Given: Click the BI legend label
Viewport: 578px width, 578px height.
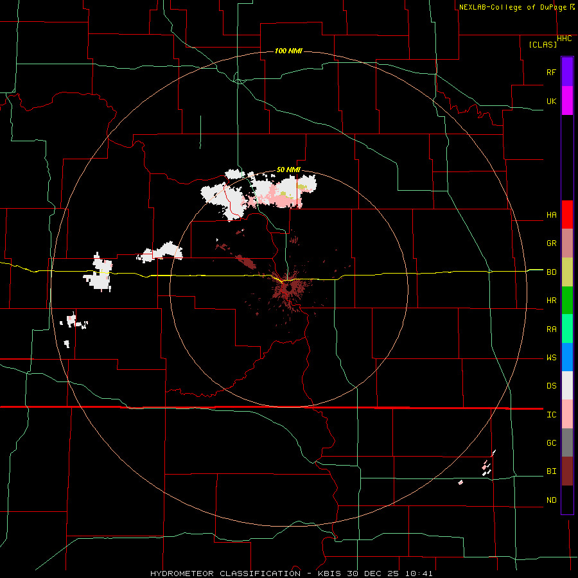Looking at the screenshot, I should point(551,471).
